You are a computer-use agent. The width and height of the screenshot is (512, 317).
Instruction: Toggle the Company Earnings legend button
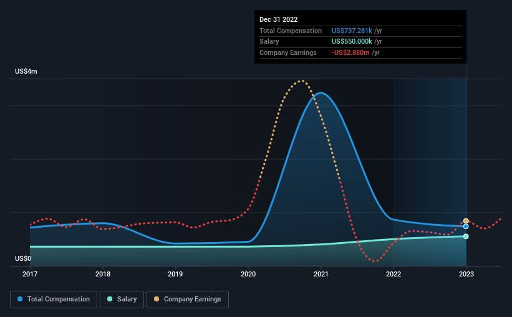[188, 300]
